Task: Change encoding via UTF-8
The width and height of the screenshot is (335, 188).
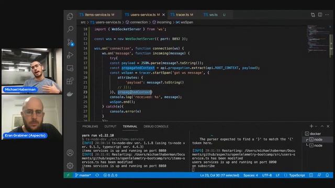Action: [267, 175]
